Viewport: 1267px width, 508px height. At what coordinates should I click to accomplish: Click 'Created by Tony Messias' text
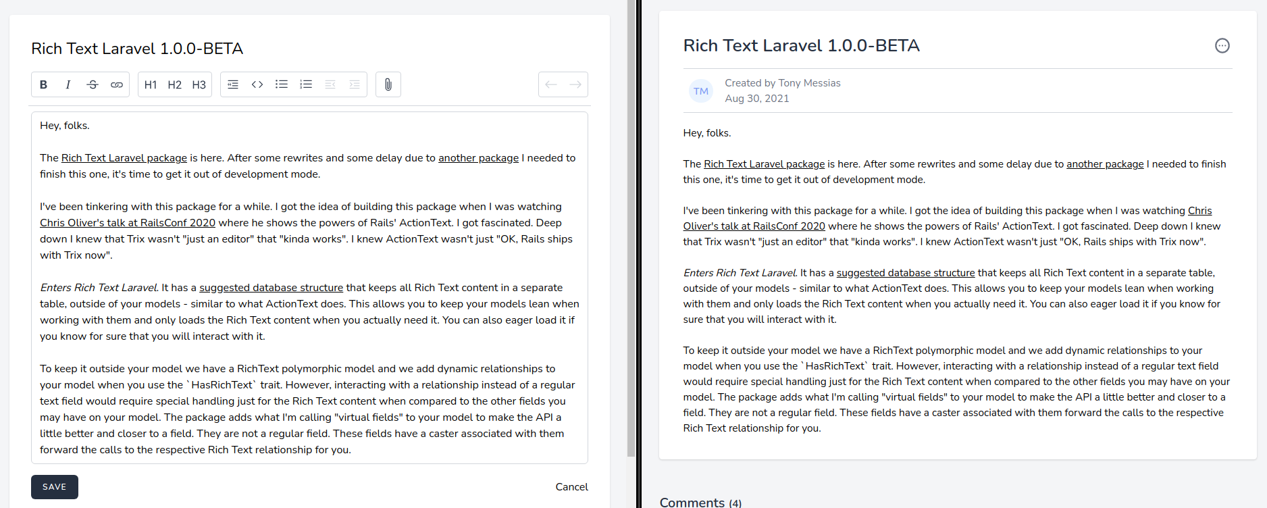click(x=783, y=83)
